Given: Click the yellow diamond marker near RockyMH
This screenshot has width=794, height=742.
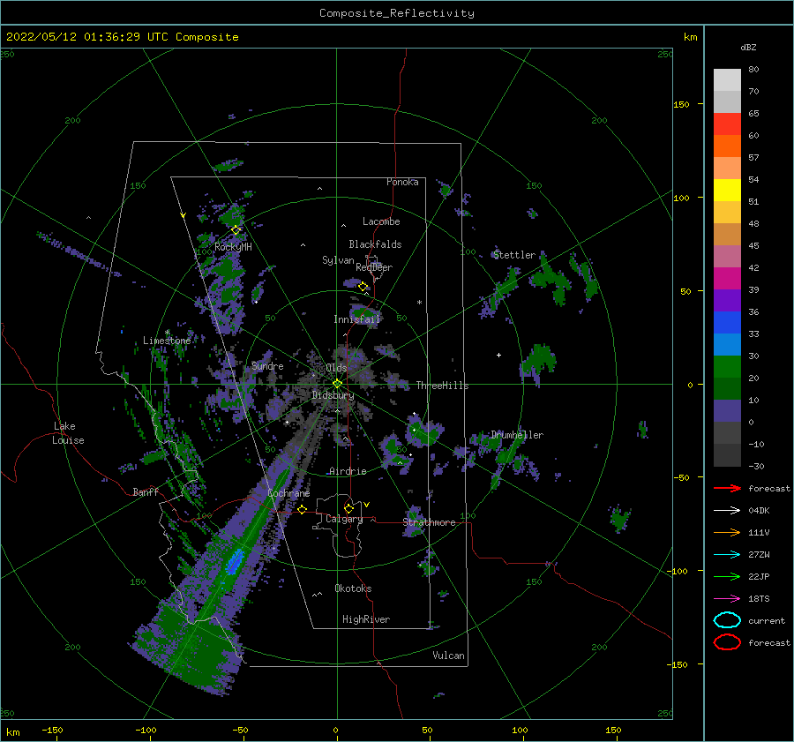Looking at the screenshot, I should pyautogui.click(x=236, y=230).
